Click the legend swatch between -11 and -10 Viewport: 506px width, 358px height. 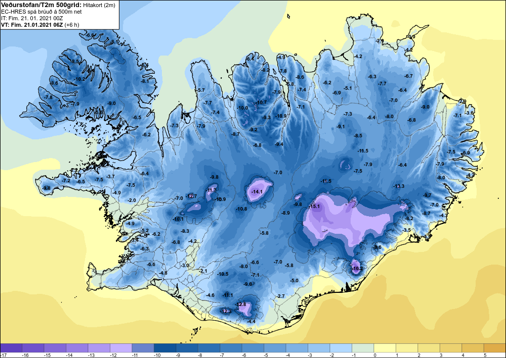[143, 348]
